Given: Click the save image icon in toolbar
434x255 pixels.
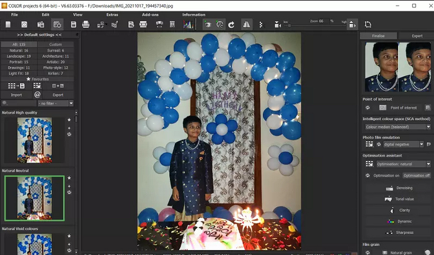Looking at the screenshot, I should (x=73, y=25).
